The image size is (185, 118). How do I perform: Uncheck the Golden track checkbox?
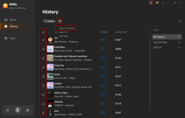tap(43, 86)
